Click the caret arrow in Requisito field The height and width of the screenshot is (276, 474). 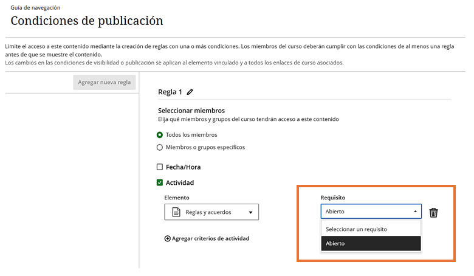(416, 212)
